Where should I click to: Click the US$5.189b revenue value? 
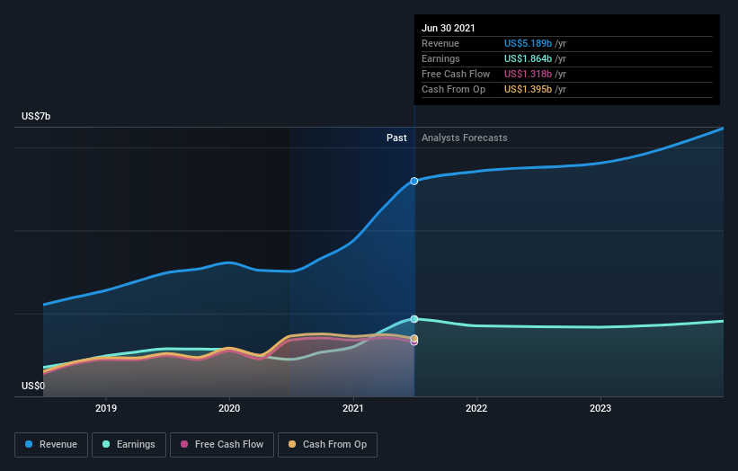528,43
